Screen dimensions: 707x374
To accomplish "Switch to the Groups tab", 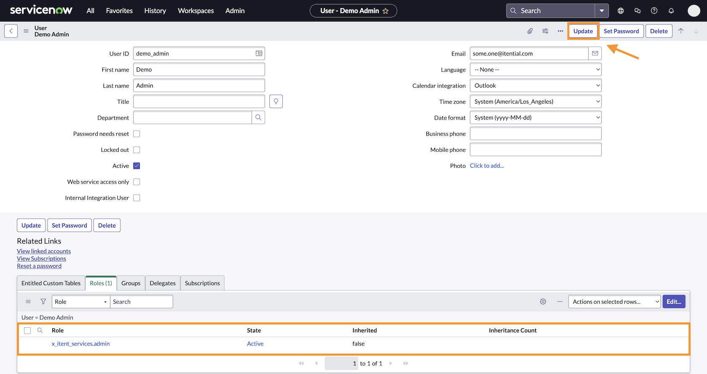I will (x=131, y=283).
